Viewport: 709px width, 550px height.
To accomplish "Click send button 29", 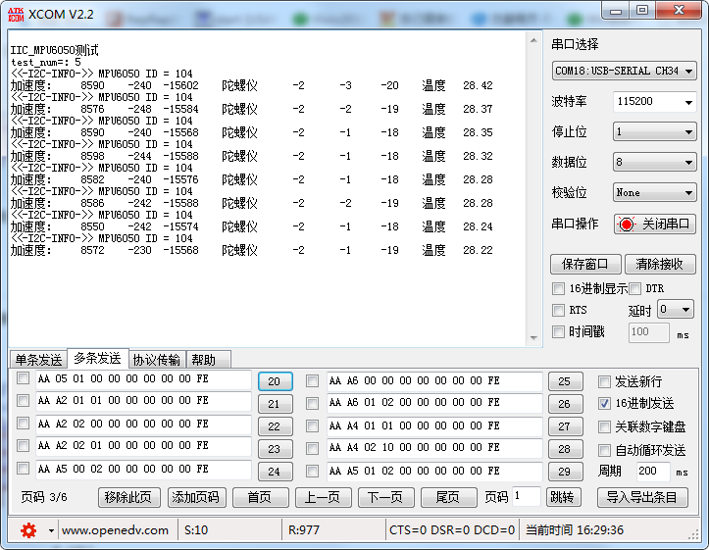I will (565, 472).
